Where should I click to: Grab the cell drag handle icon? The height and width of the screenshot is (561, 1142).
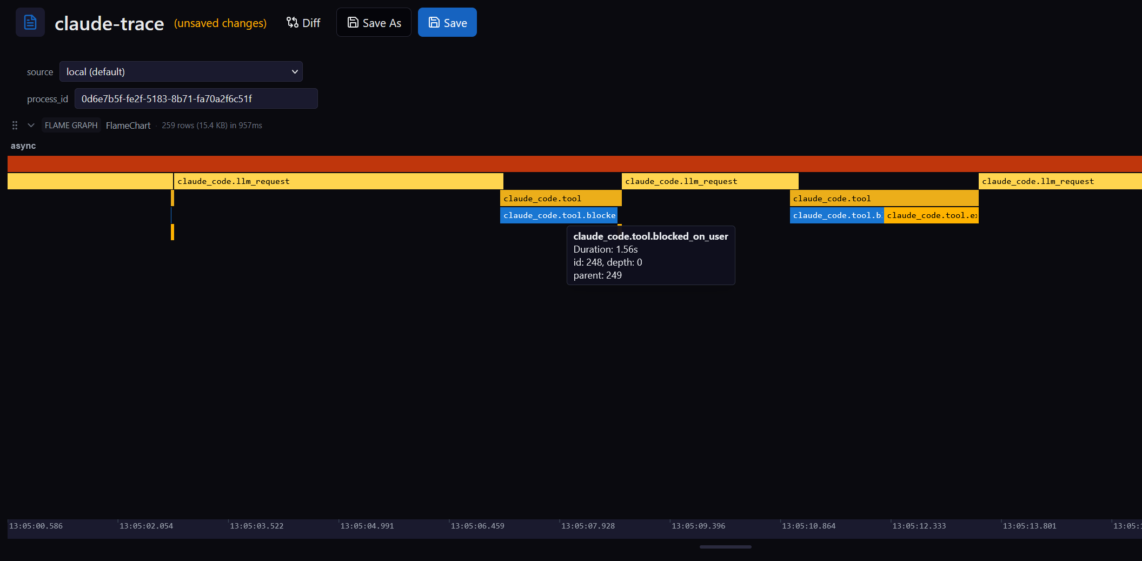point(15,125)
